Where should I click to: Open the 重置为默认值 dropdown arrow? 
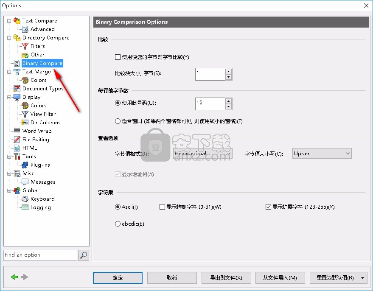click(x=363, y=278)
